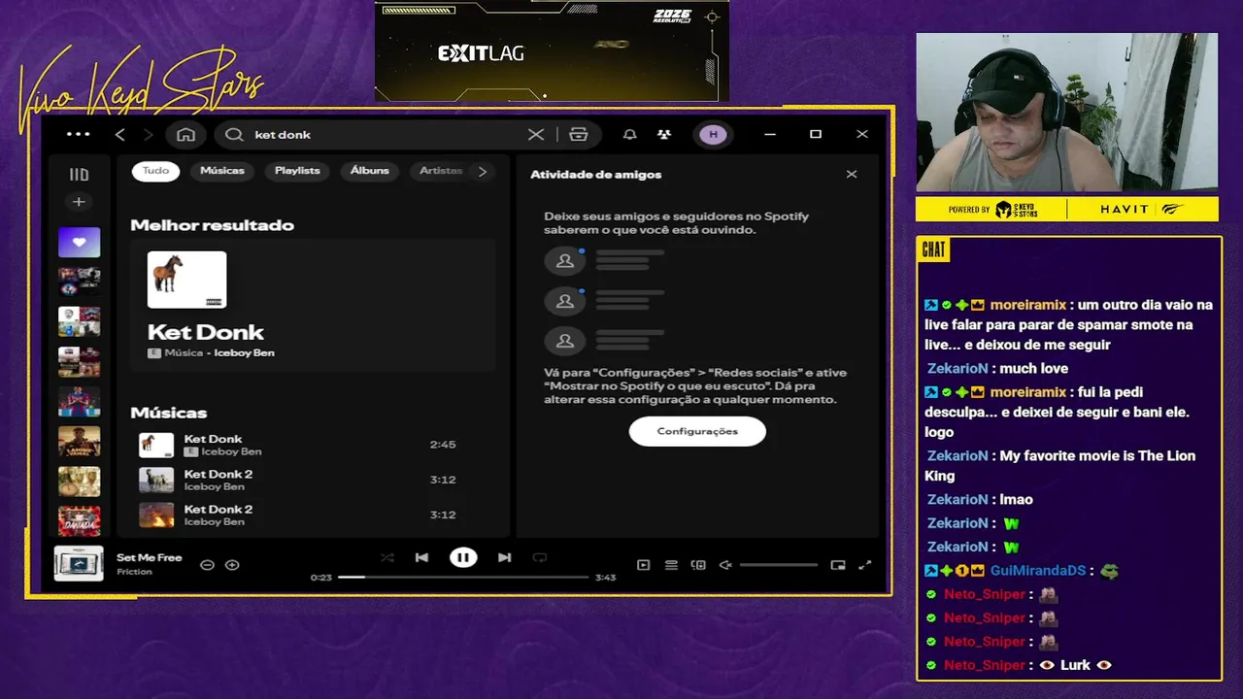
Task: Open the notifications bell
Action: click(629, 135)
